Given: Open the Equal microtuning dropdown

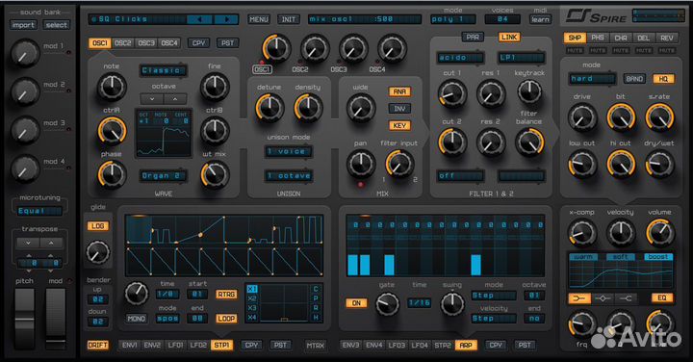Looking at the screenshot, I should tap(39, 211).
